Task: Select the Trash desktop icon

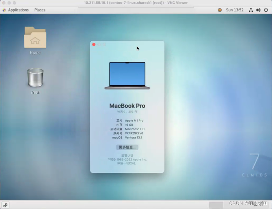Action: click(35, 77)
